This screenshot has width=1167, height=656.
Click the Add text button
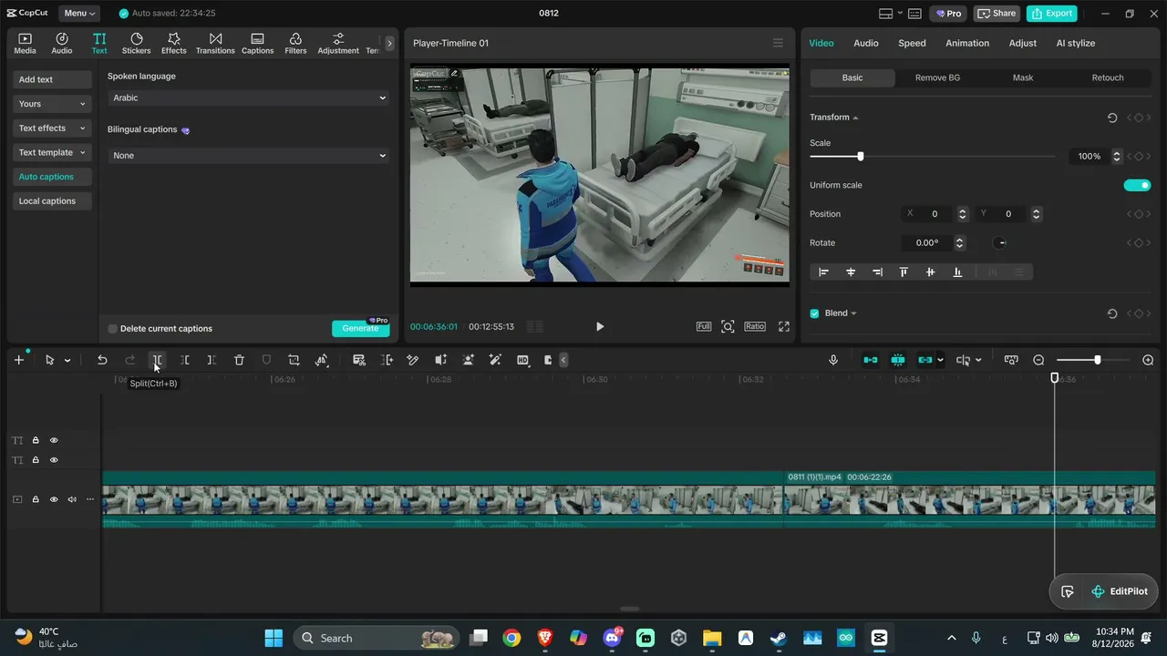tap(52, 79)
